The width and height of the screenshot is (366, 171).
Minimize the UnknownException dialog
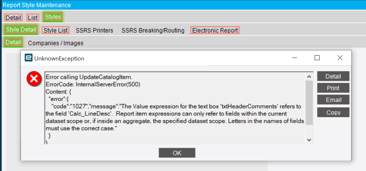point(295,58)
